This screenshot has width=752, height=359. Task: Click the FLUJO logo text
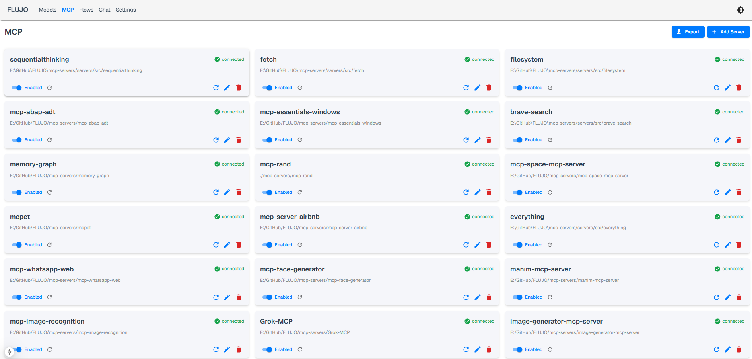click(17, 10)
